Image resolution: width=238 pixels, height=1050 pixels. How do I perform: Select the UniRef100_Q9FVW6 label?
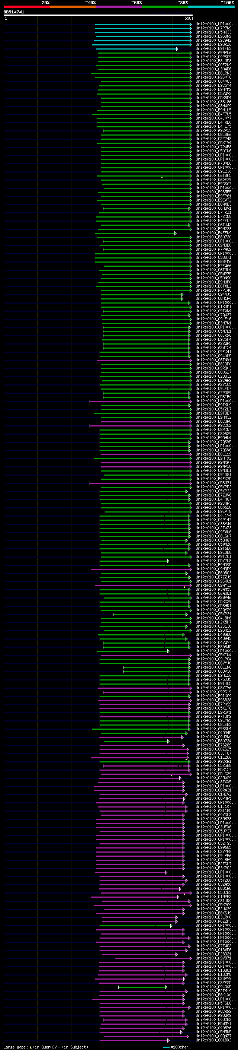point(213,532)
